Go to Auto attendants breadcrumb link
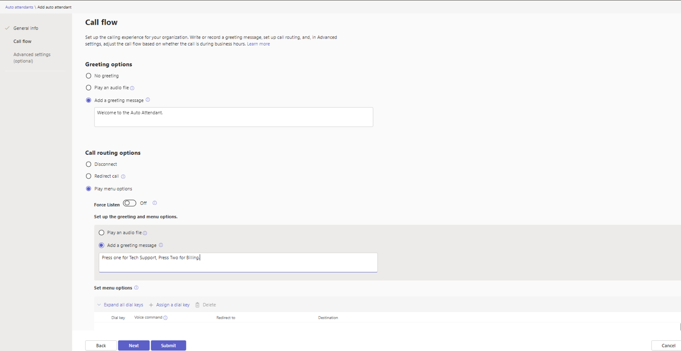The image size is (681, 351). (x=19, y=7)
